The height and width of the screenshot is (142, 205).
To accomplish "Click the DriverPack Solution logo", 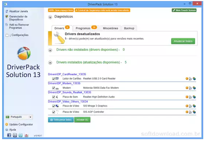I will (x=24, y=54).
